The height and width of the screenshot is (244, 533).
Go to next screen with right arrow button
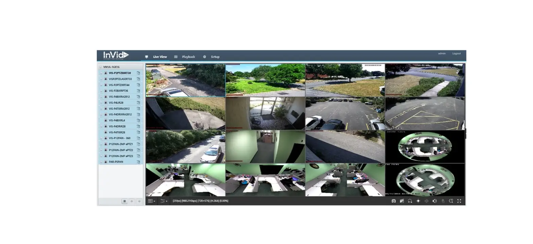tap(139, 201)
